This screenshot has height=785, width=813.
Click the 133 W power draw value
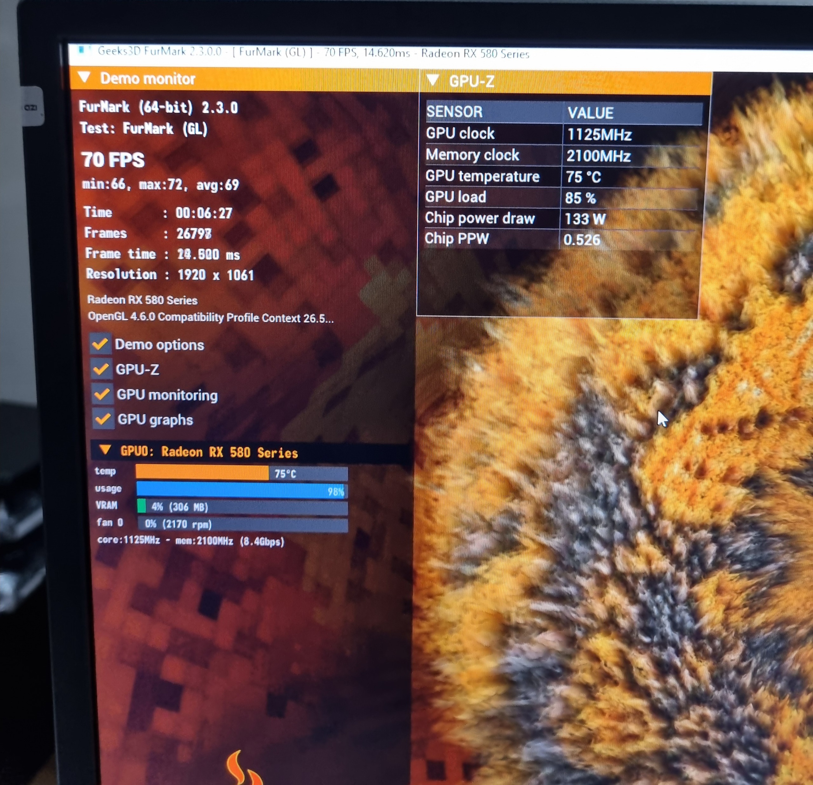585,219
